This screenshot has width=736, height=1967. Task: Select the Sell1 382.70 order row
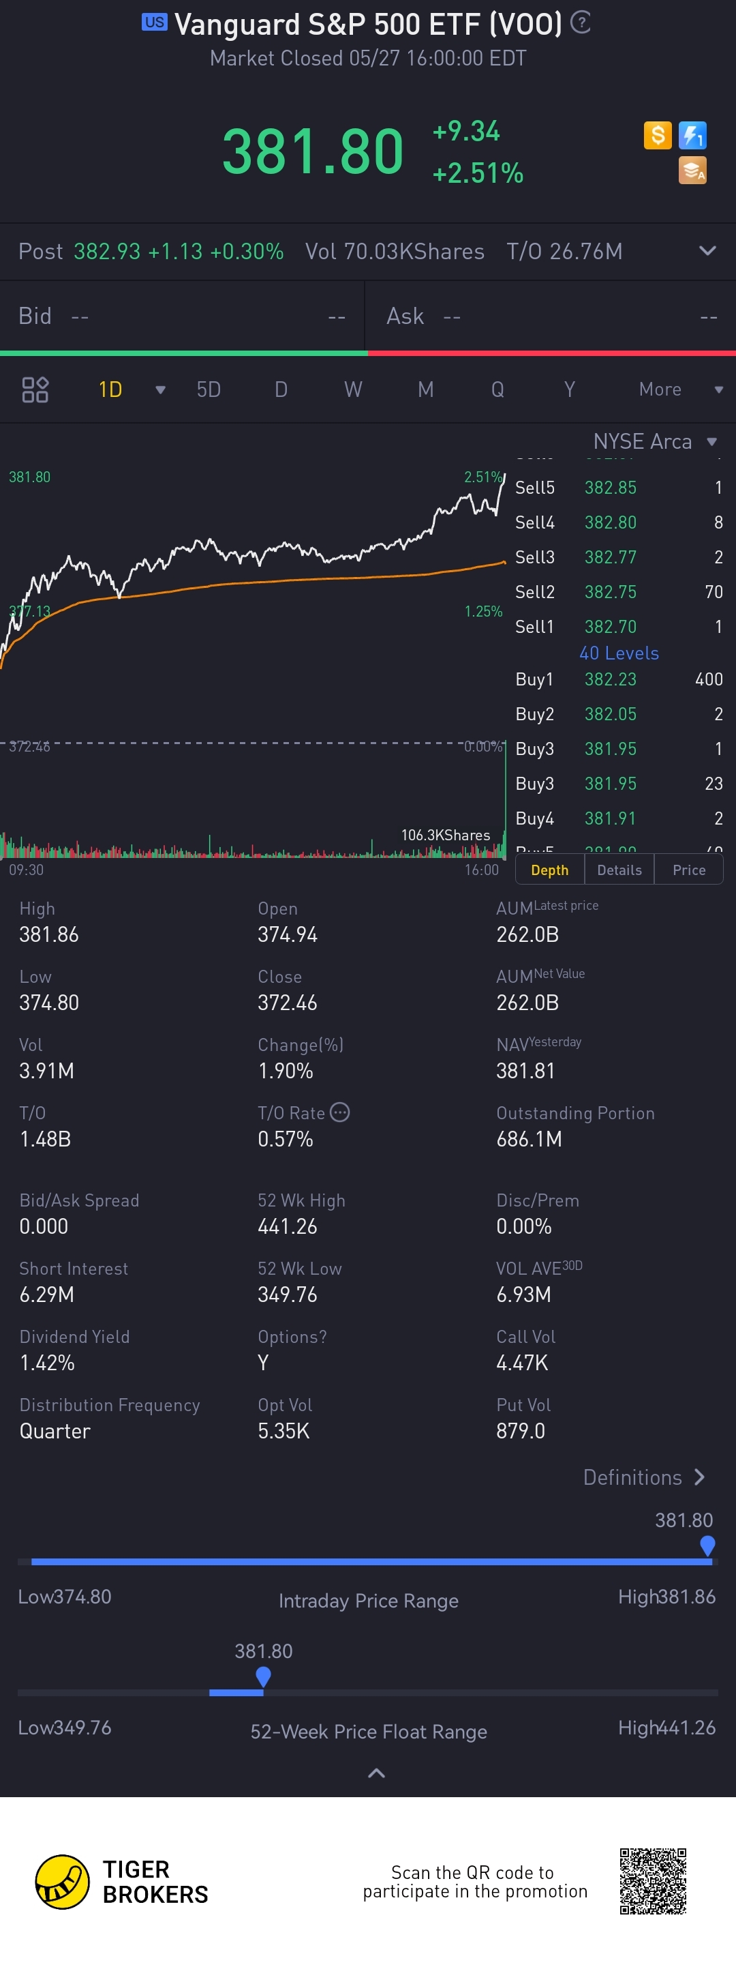tap(619, 626)
